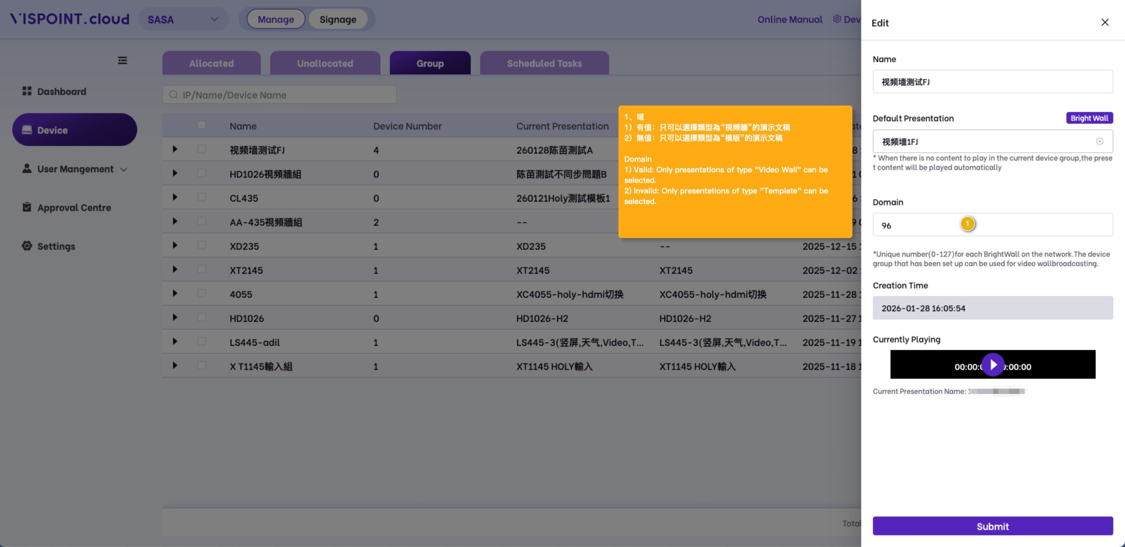The image size is (1125, 547).
Task: Click the User Mangement person icon
Action: tap(27, 168)
